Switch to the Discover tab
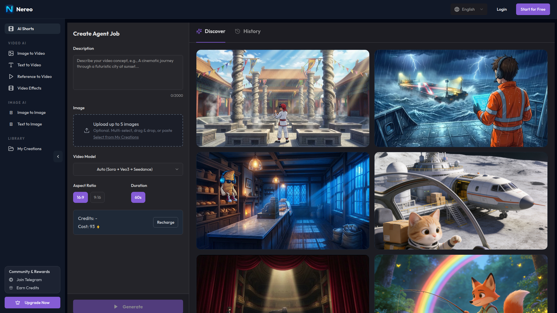Image resolution: width=557 pixels, height=313 pixels. coord(211,31)
